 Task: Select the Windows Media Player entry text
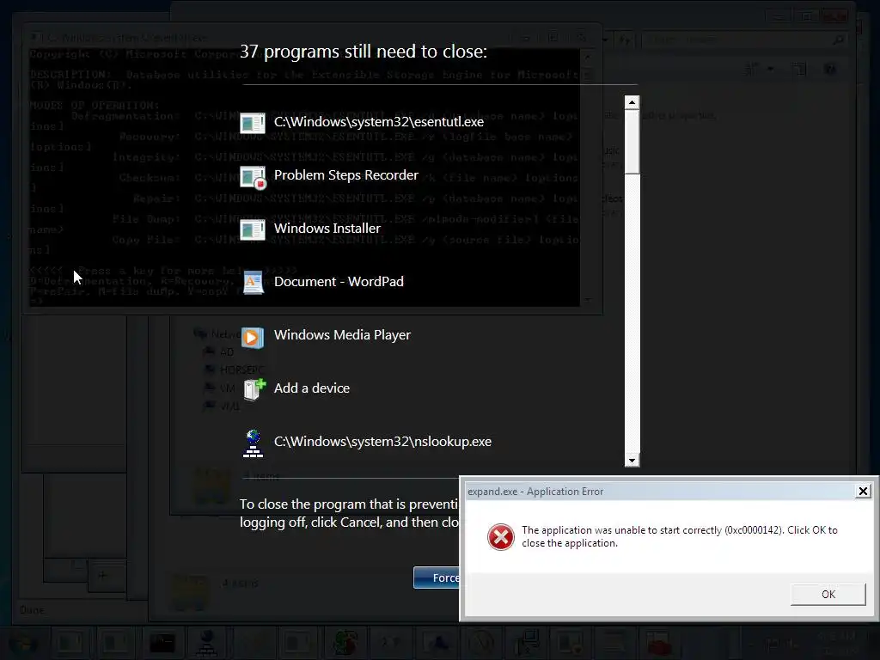pos(342,335)
